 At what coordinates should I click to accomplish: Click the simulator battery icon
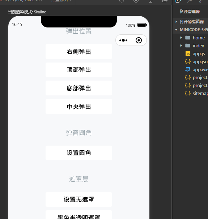click(142, 25)
